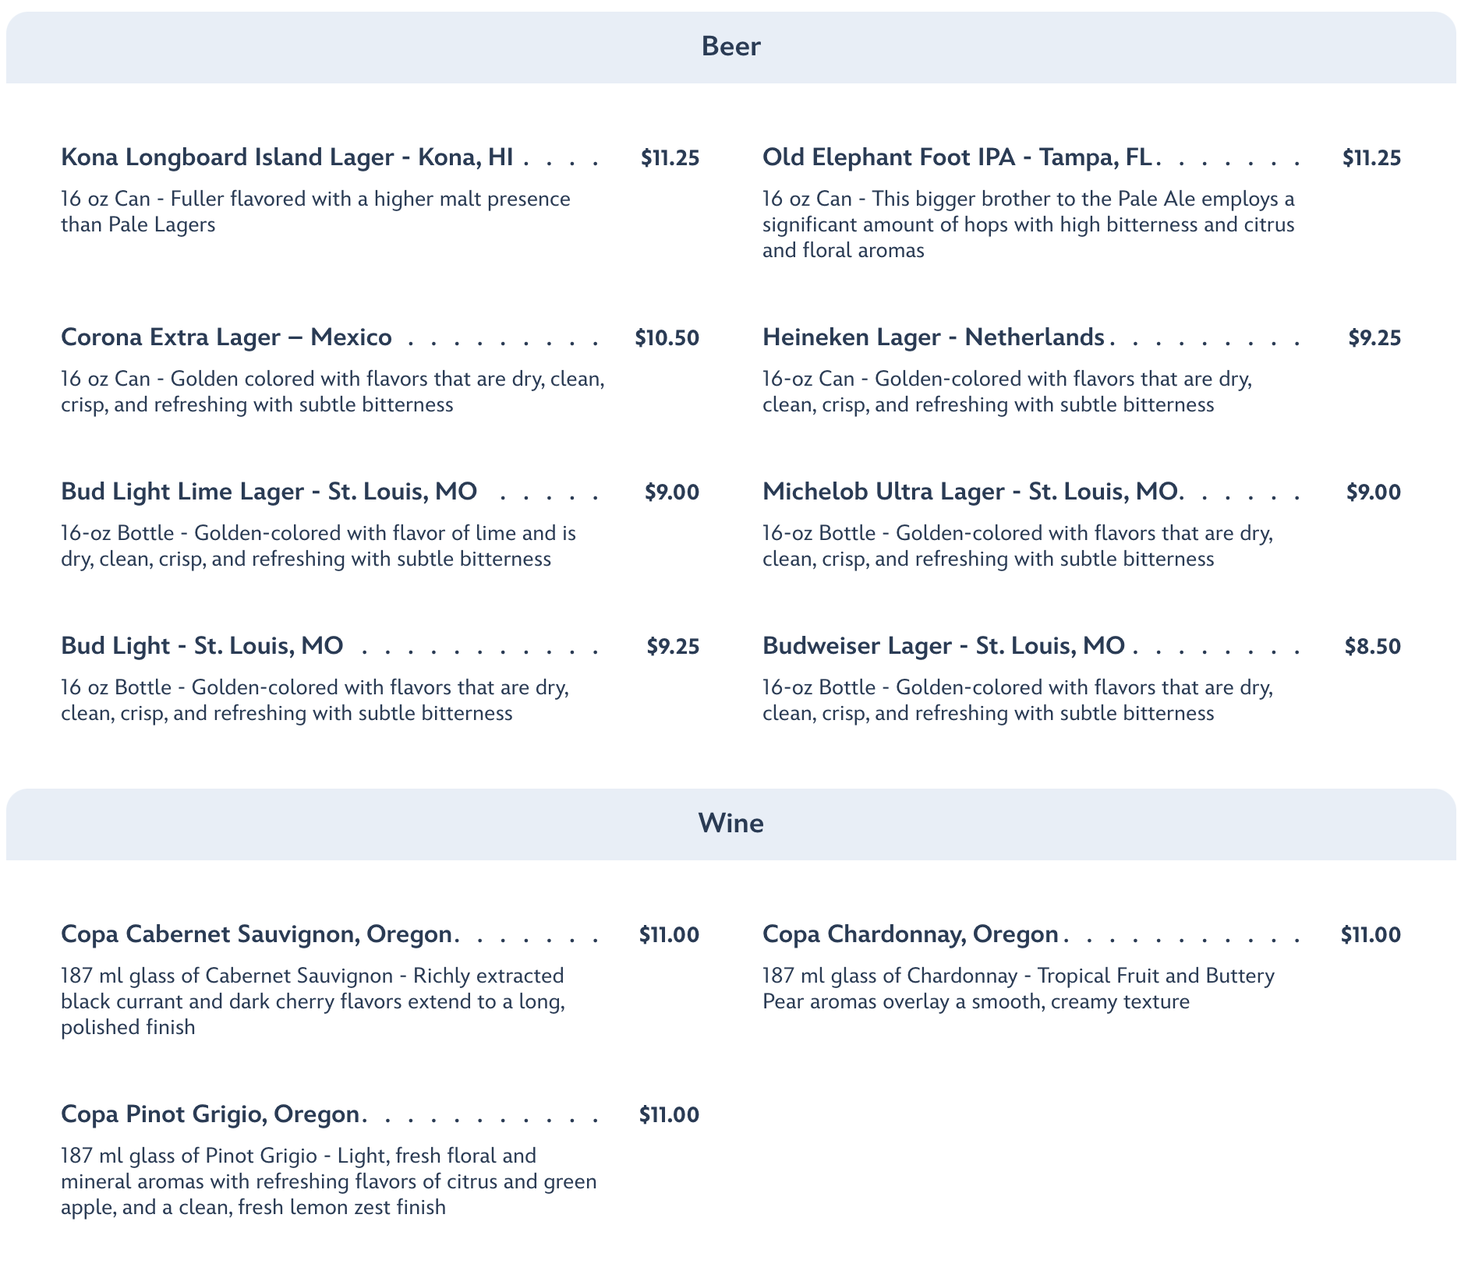Screen dimensions: 1461x1278
Task: Select Kona Longboard Island Lager item
Action: [287, 157]
